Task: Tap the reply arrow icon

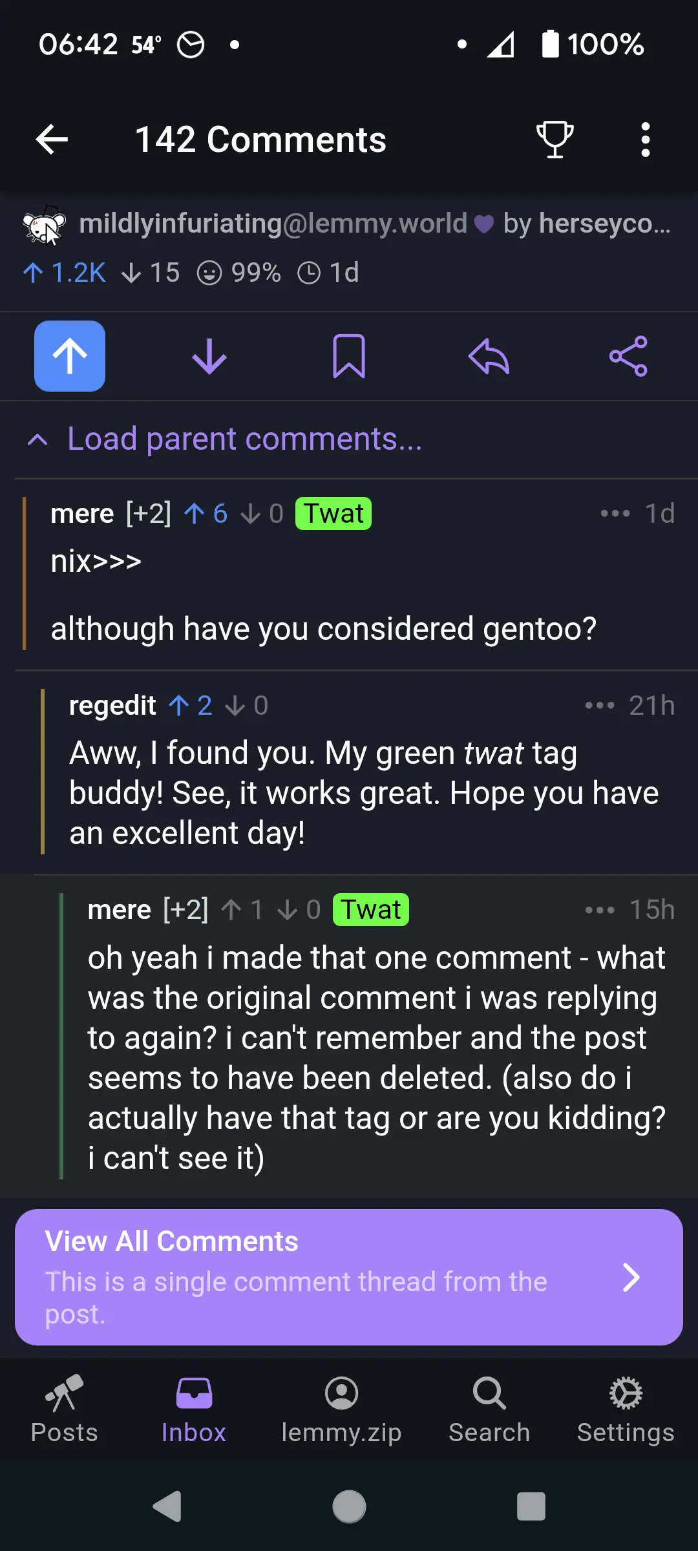Action: coord(489,356)
